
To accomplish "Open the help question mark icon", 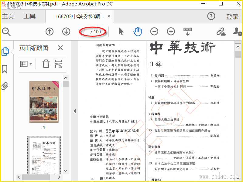I will click(x=211, y=16).
